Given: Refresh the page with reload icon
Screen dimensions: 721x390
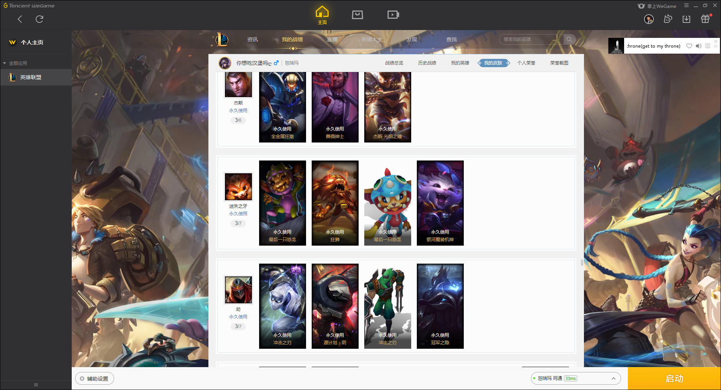Looking at the screenshot, I should tap(39, 19).
